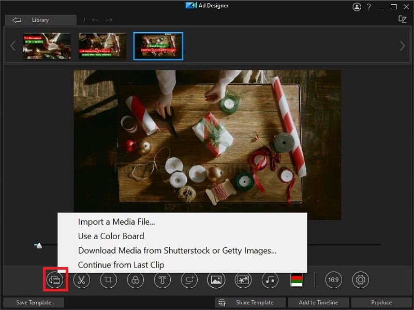Click Add to Timeline

pyautogui.click(x=318, y=302)
